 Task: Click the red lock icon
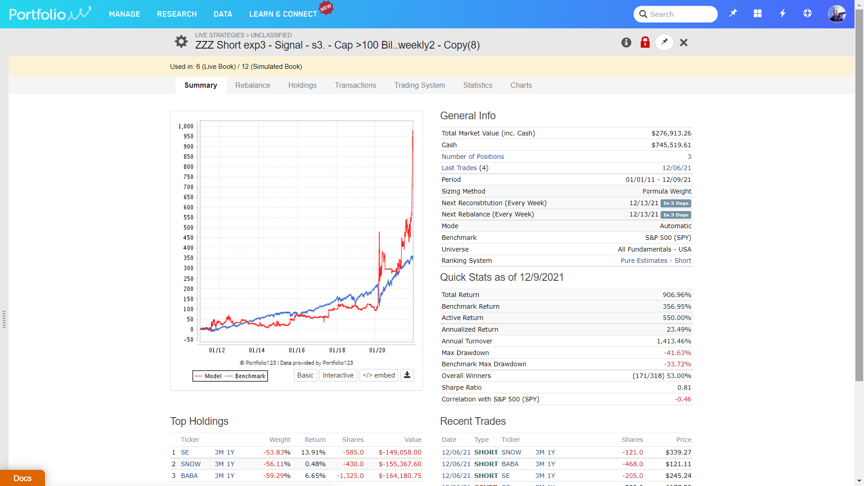[x=645, y=42]
